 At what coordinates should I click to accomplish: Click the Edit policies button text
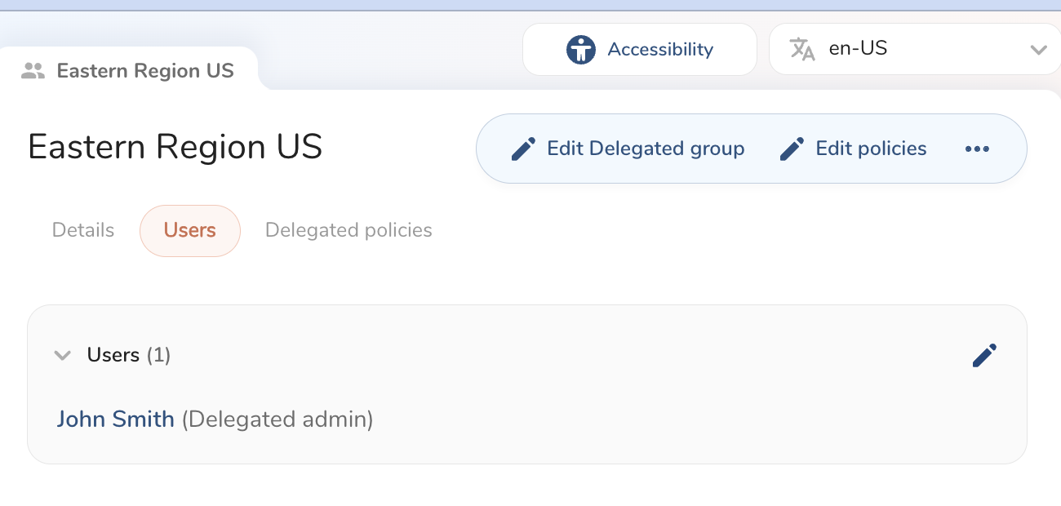click(871, 149)
